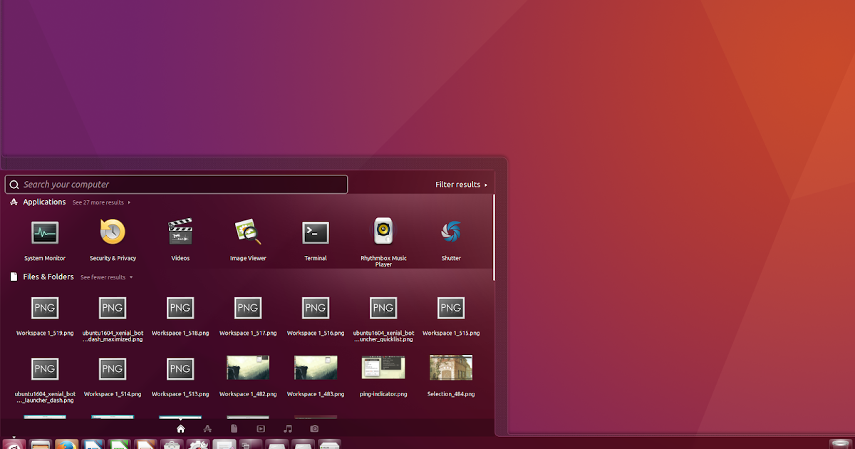Open System Monitor
The height and width of the screenshot is (449, 855).
pyautogui.click(x=44, y=232)
